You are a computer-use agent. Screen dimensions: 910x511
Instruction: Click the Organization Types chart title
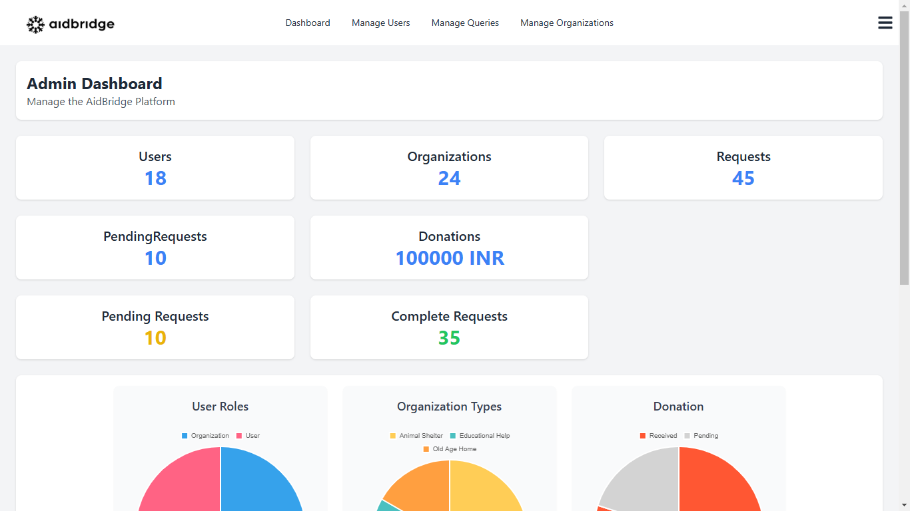pos(450,407)
